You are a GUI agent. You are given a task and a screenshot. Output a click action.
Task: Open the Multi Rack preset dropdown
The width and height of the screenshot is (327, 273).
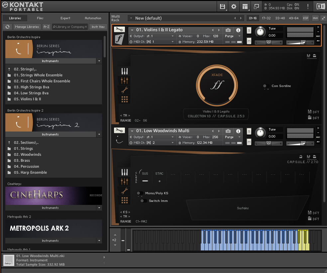coord(131,18)
